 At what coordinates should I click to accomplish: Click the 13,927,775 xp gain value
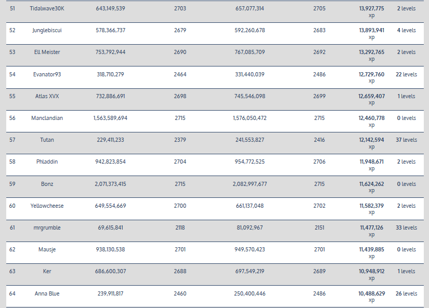371,8
